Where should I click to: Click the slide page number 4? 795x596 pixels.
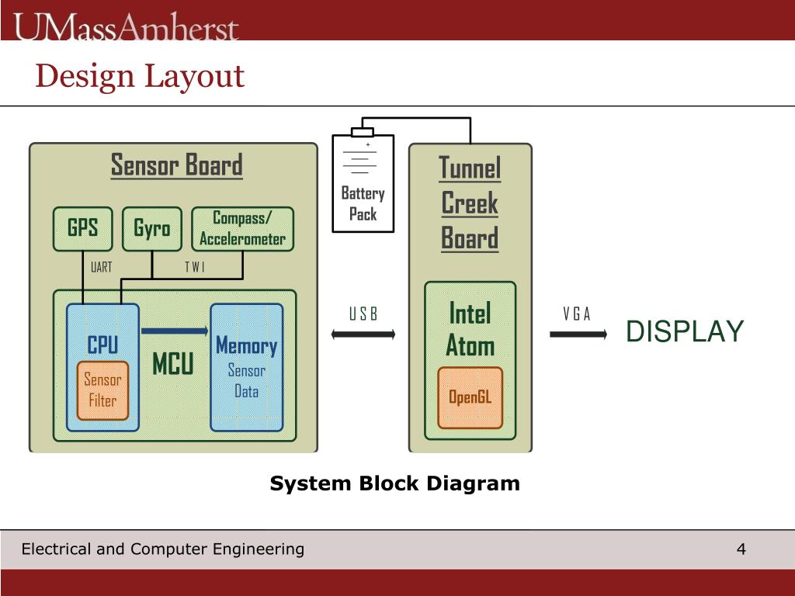[741, 549]
